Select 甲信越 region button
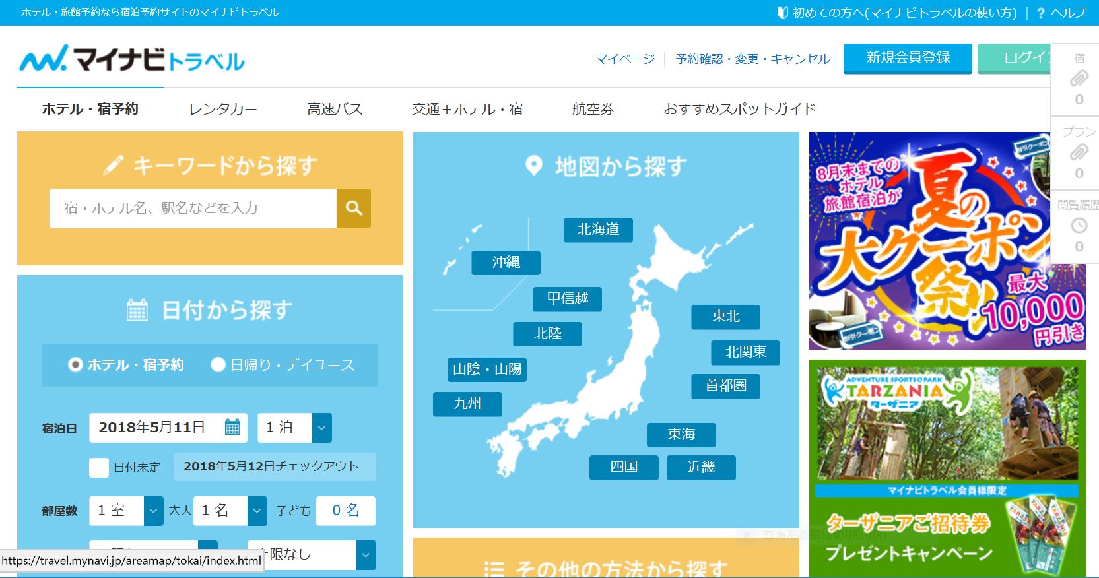1099x578 pixels. 568,299
